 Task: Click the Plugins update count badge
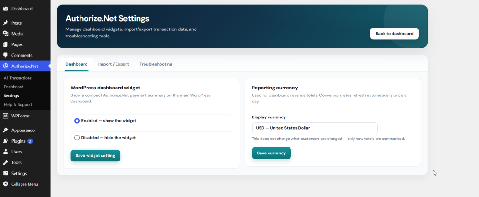pyautogui.click(x=30, y=141)
